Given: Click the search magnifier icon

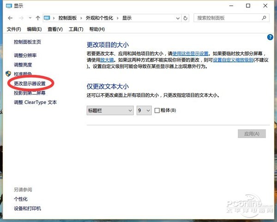Looking at the screenshot, I should click(264, 18).
